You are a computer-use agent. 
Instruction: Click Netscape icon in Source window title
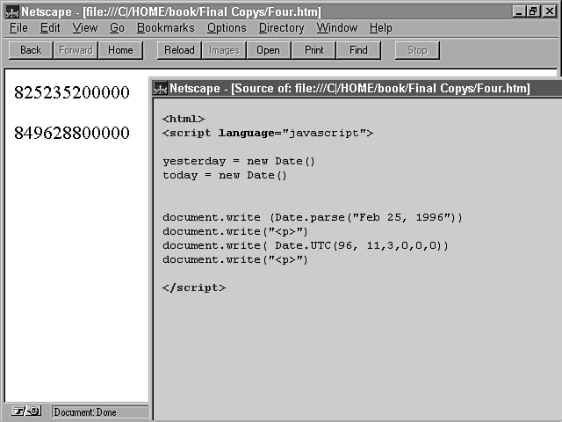tap(160, 88)
